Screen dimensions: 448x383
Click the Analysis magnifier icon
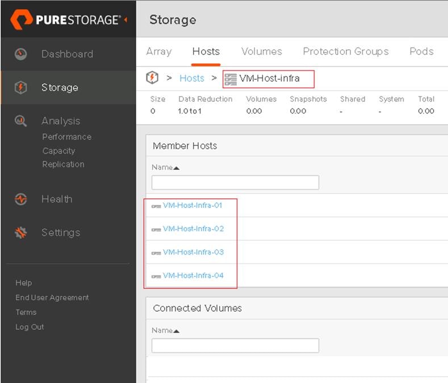tap(21, 121)
